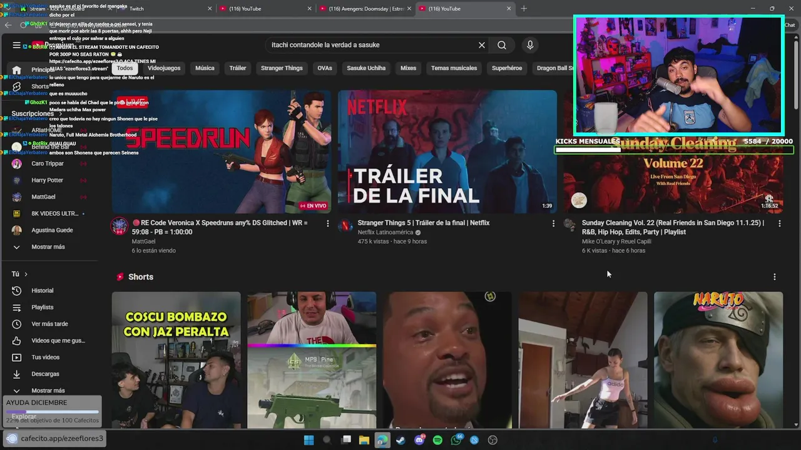Switch to Avengers: Doomsday browser tab

(366, 9)
